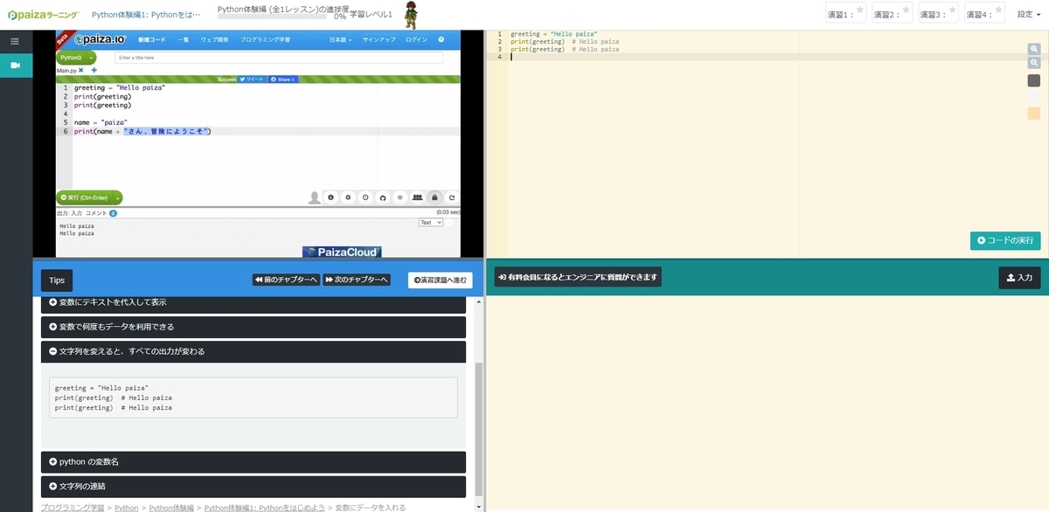This screenshot has width=1049, height=512.
Task: Switch to コメント tab in video output
Action: pos(96,213)
